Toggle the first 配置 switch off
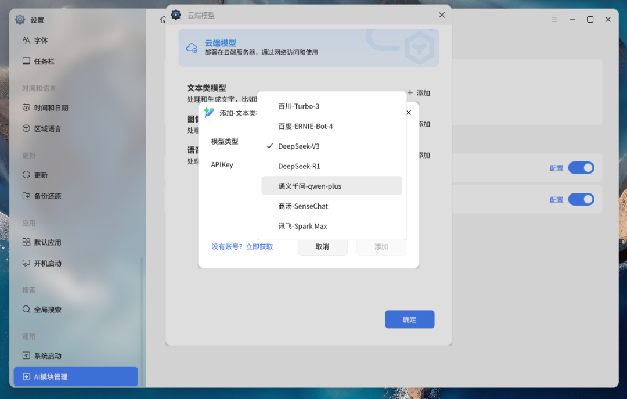 (581, 168)
